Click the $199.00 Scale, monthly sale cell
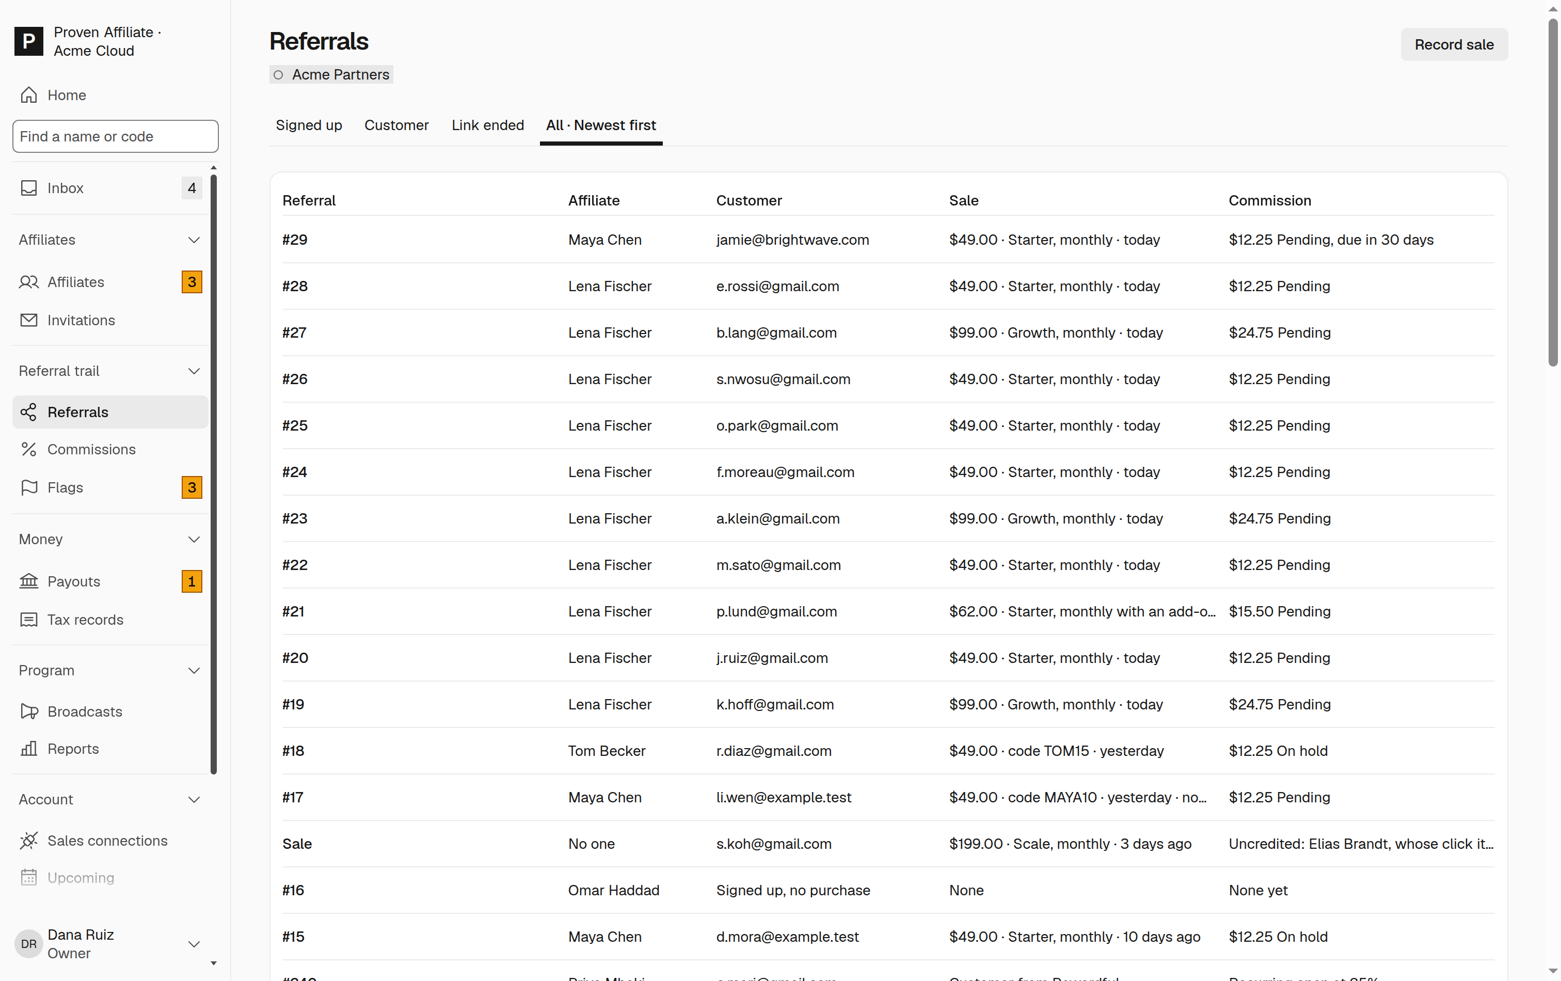Image resolution: width=1561 pixels, height=981 pixels. coord(1070,844)
